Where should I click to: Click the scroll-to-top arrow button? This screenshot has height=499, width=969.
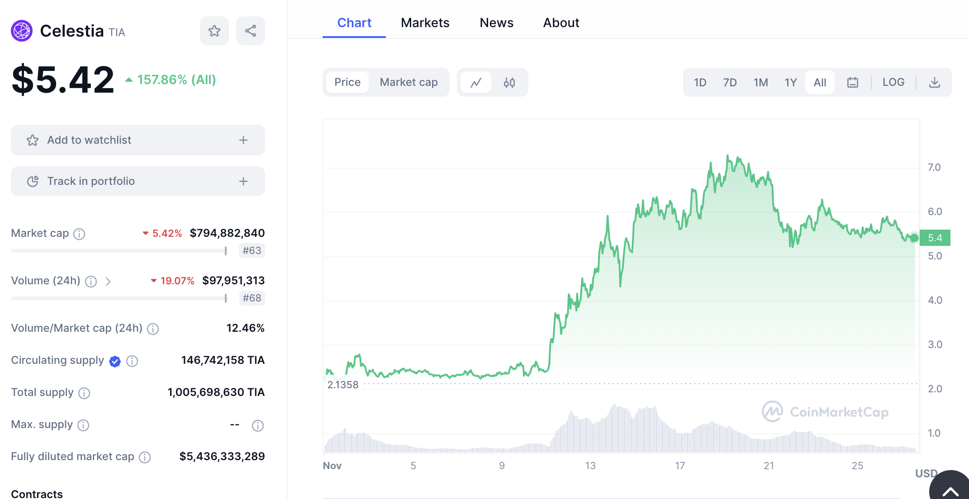[x=950, y=491]
